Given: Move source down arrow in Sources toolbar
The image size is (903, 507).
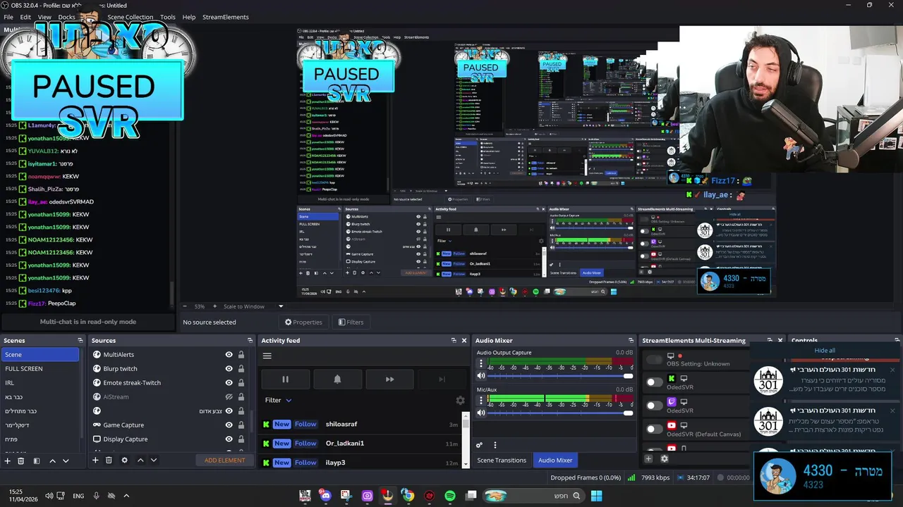Looking at the screenshot, I should pos(153,461).
